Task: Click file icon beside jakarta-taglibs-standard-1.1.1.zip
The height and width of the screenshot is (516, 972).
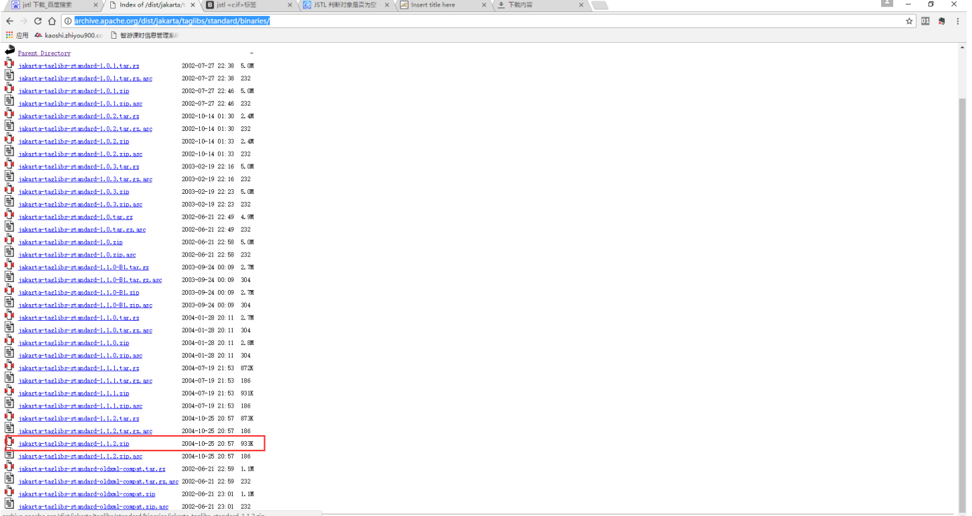Action: pos(9,390)
